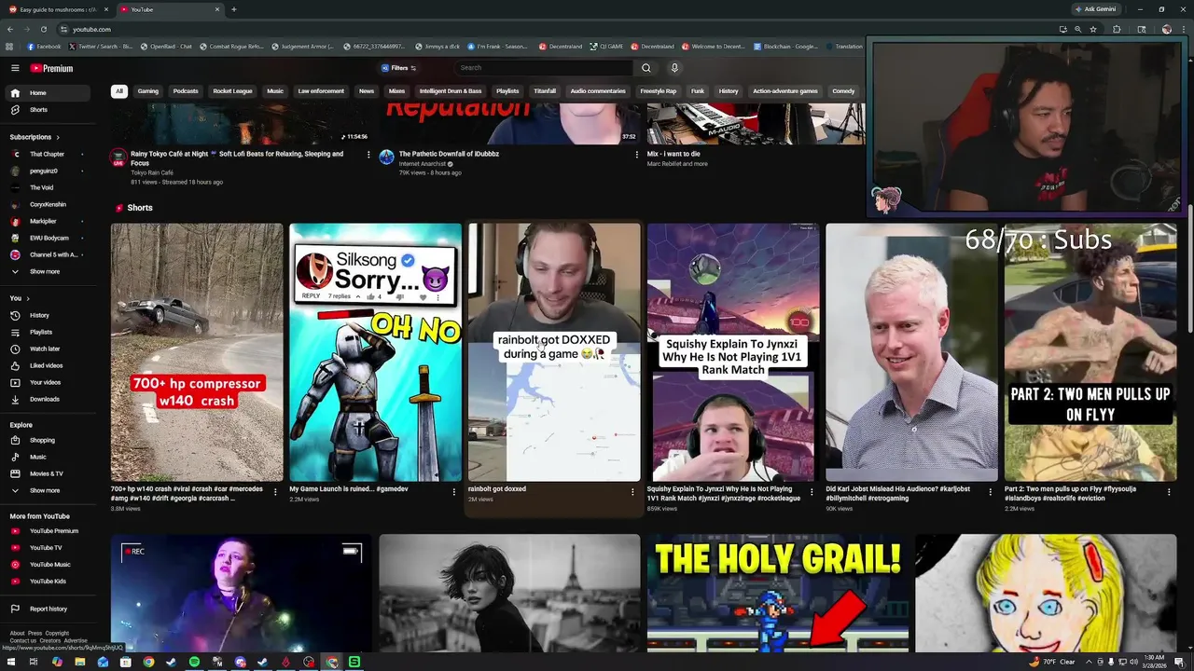The image size is (1194, 671).
Task: Open options for Squishy Explain To Jynxzi short
Action: point(812,491)
